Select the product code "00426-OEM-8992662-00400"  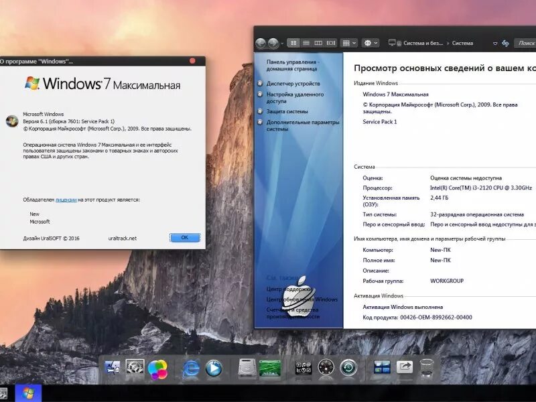[x=436, y=317]
